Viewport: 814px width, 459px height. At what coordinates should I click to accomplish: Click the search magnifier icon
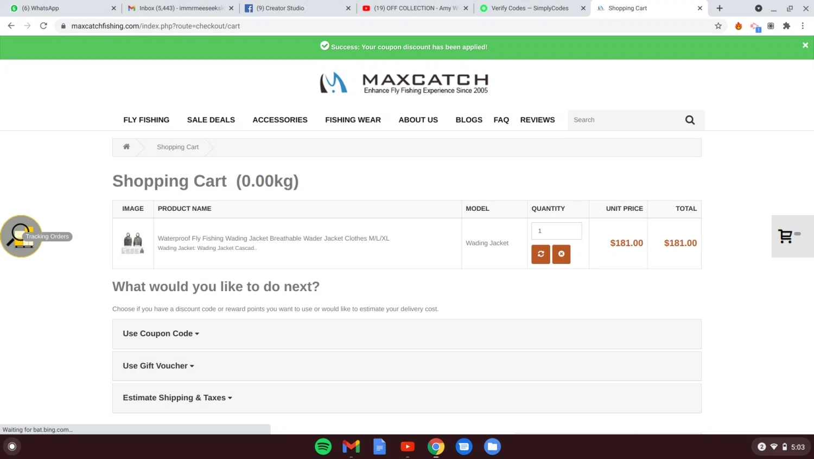coord(690,120)
